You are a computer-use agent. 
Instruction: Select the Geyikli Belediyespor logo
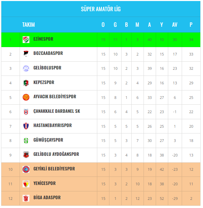coord(26,169)
